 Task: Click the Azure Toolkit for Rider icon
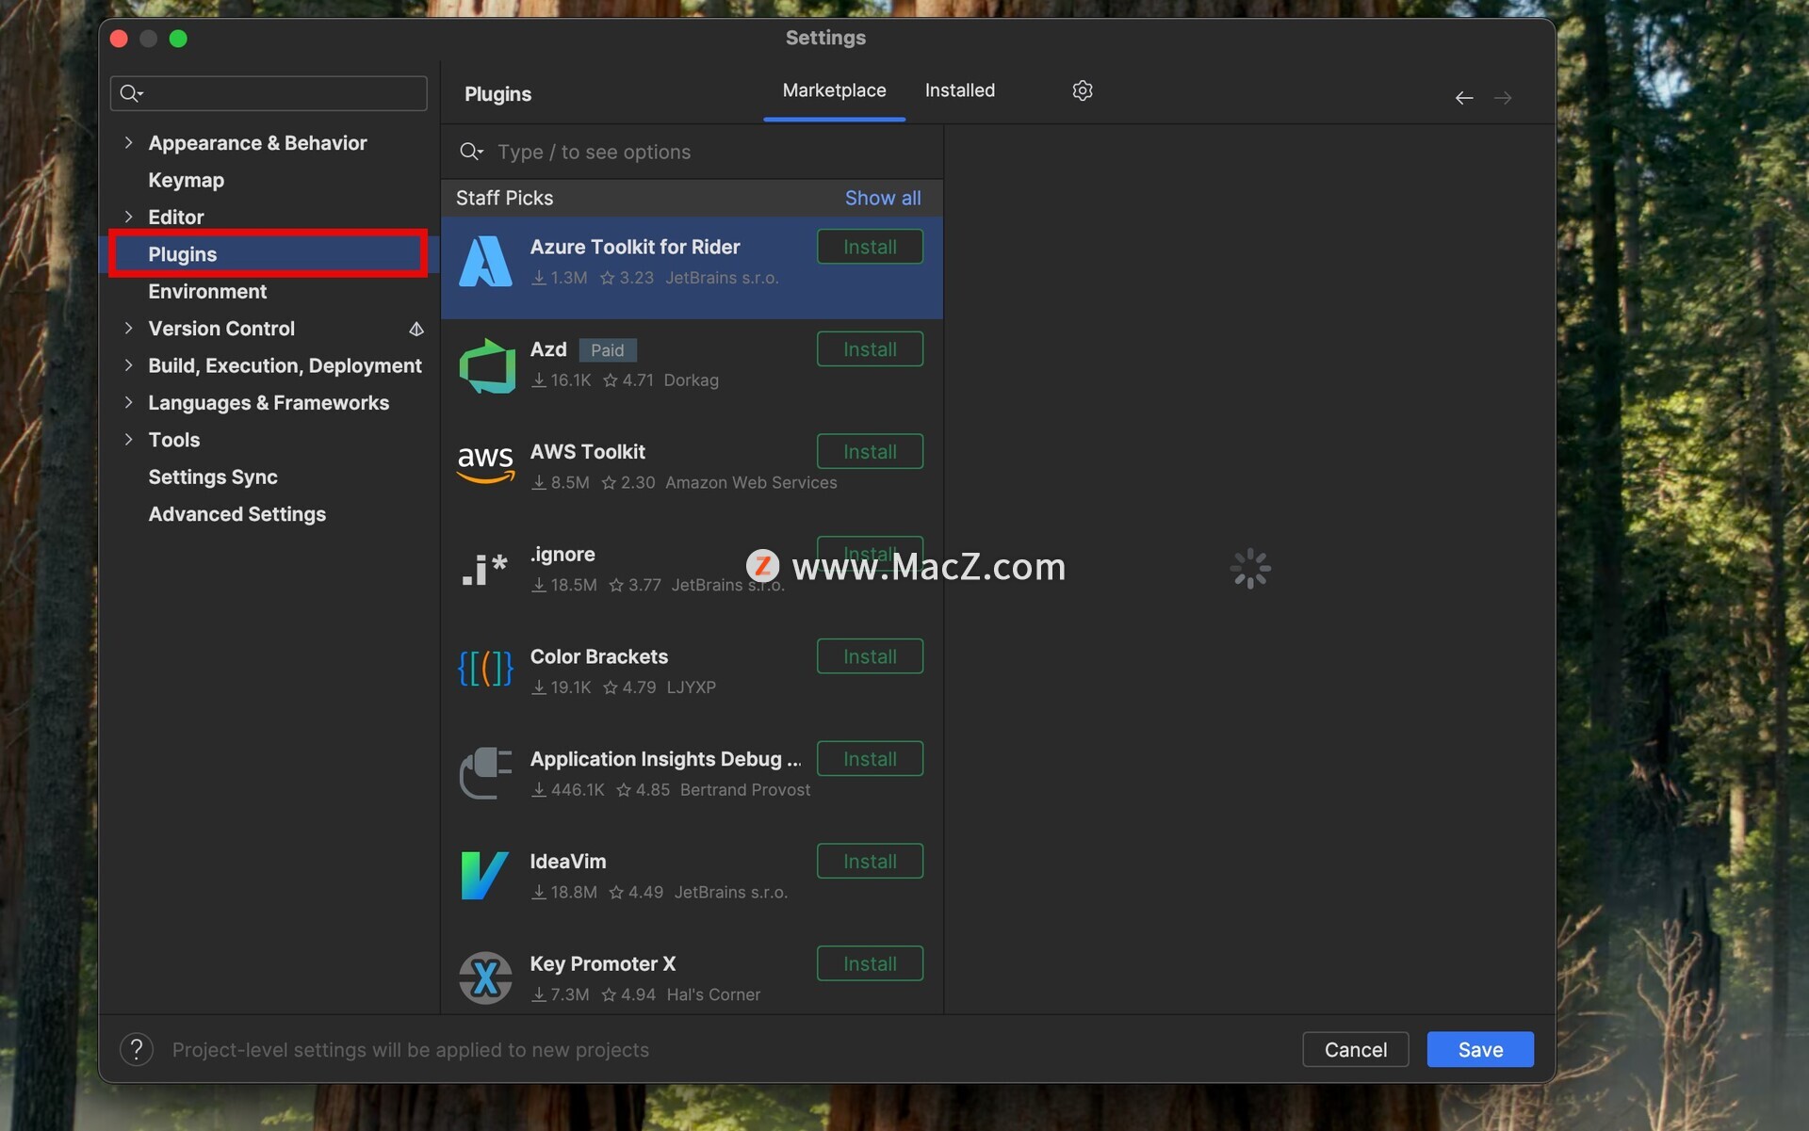pos(485,261)
